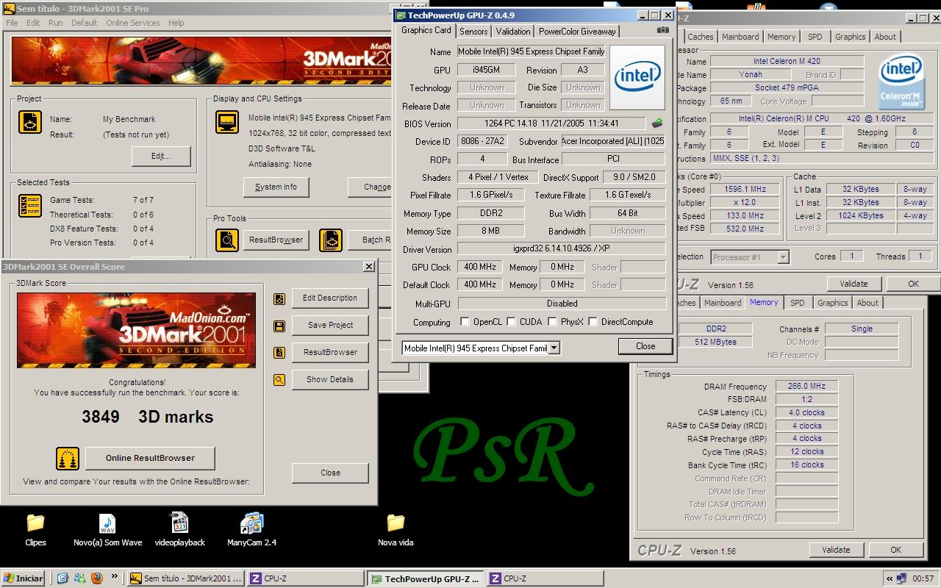Image resolution: width=941 pixels, height=588 pixels.
Task: Click the Show Details button
Action: (x=330, y=379)
